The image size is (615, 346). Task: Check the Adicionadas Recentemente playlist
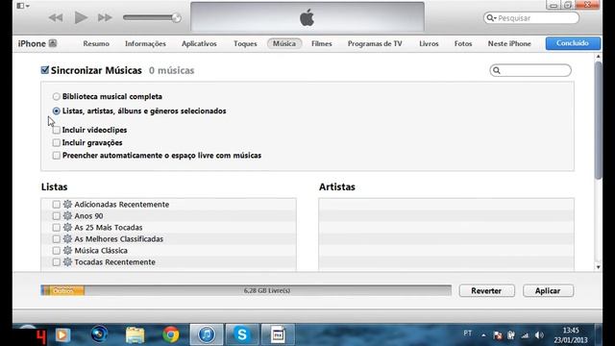coord(57,205)
